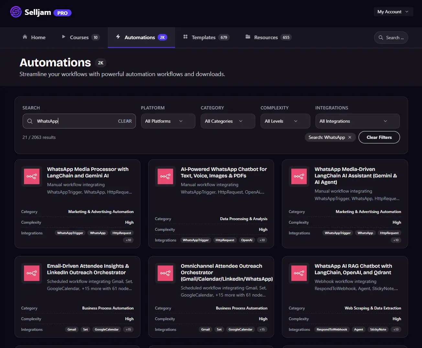Open the Resources tab

click(x=268, y=37)
